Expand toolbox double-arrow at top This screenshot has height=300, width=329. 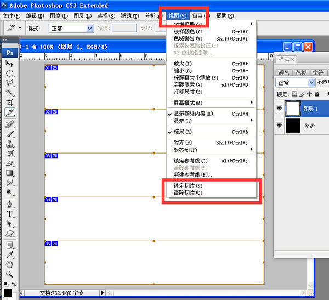pyautogui.click(x=4, y=39)
